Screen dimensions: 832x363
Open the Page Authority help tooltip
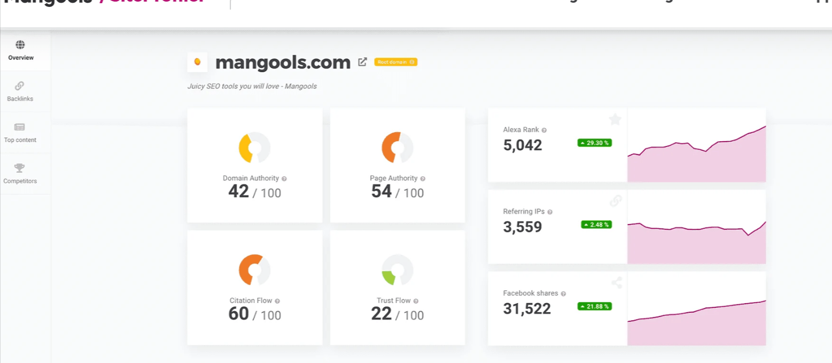[x=422, y=178]
